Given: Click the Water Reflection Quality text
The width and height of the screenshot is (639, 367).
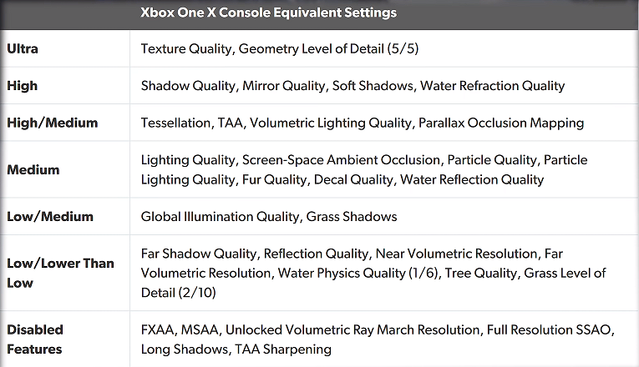Looking at the screenshot, I should click(471, 179).
